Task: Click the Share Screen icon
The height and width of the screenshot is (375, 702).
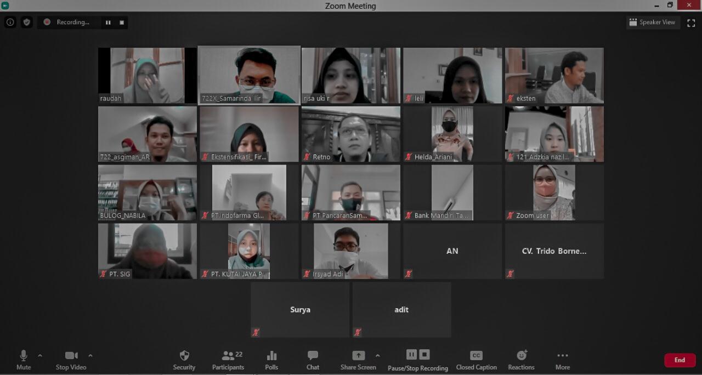Action: coord(358,356)
